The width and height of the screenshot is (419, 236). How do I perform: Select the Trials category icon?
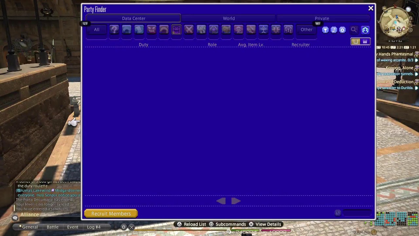pos(164,30)
